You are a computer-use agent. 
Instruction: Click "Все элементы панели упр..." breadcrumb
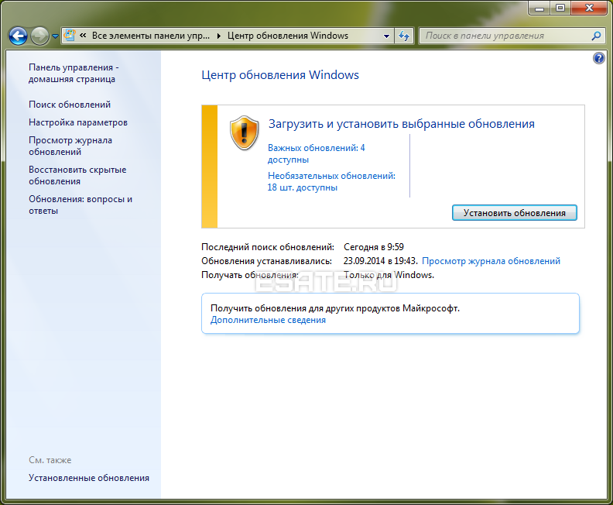[151, 36]
